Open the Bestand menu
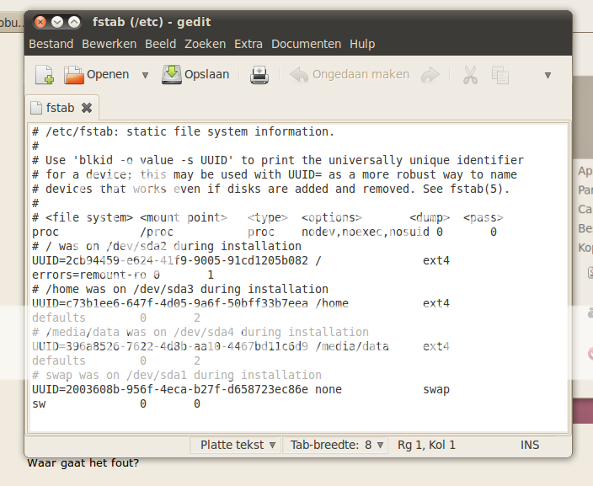Image resolution: width=593 pixels, height=486 pixels. click(51, 44)
